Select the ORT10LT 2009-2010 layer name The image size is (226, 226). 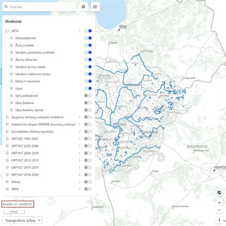click(25, 153)
